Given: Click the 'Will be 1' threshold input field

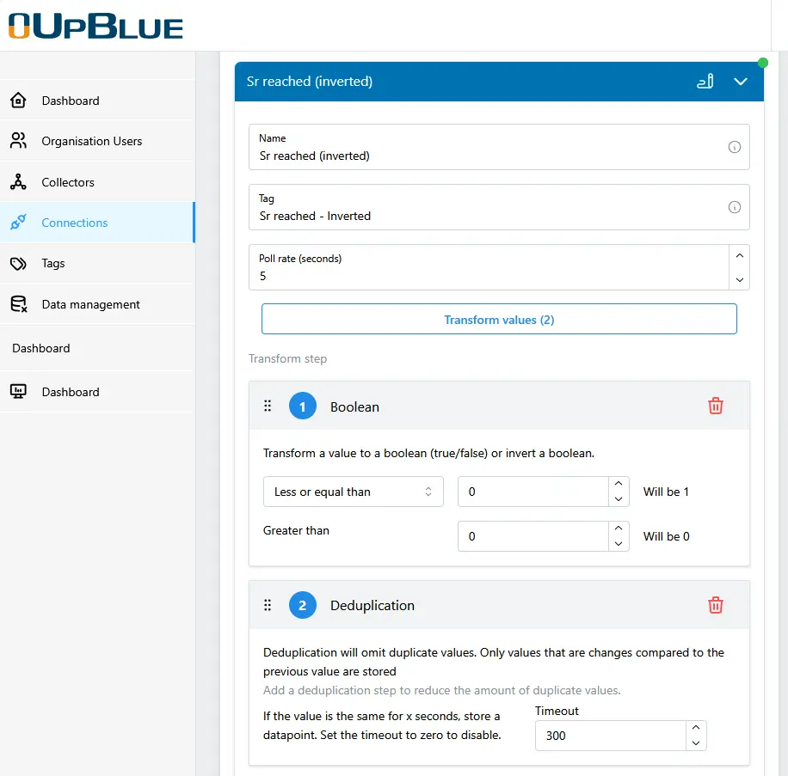Looking at the screenshot, I should pyautogui.click(x=533, y=491).
